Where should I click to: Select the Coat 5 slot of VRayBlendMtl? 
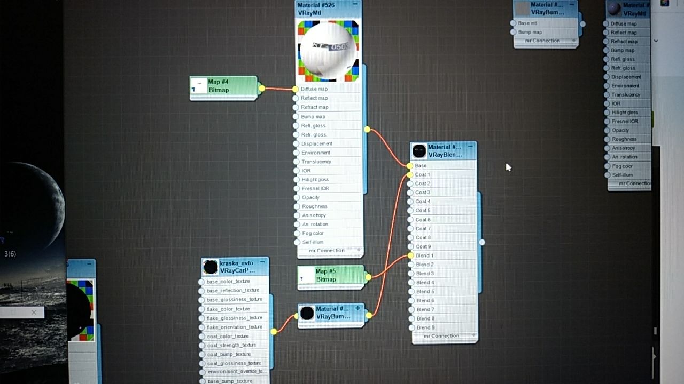(x=444, y=211)
